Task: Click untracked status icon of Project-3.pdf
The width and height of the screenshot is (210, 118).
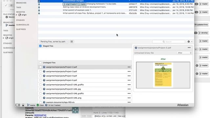Action: [44, 71]
